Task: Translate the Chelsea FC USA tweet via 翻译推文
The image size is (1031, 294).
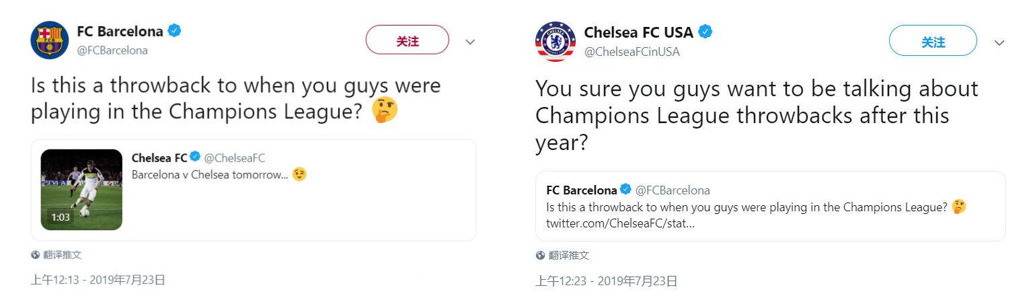Action: [568, 256]
